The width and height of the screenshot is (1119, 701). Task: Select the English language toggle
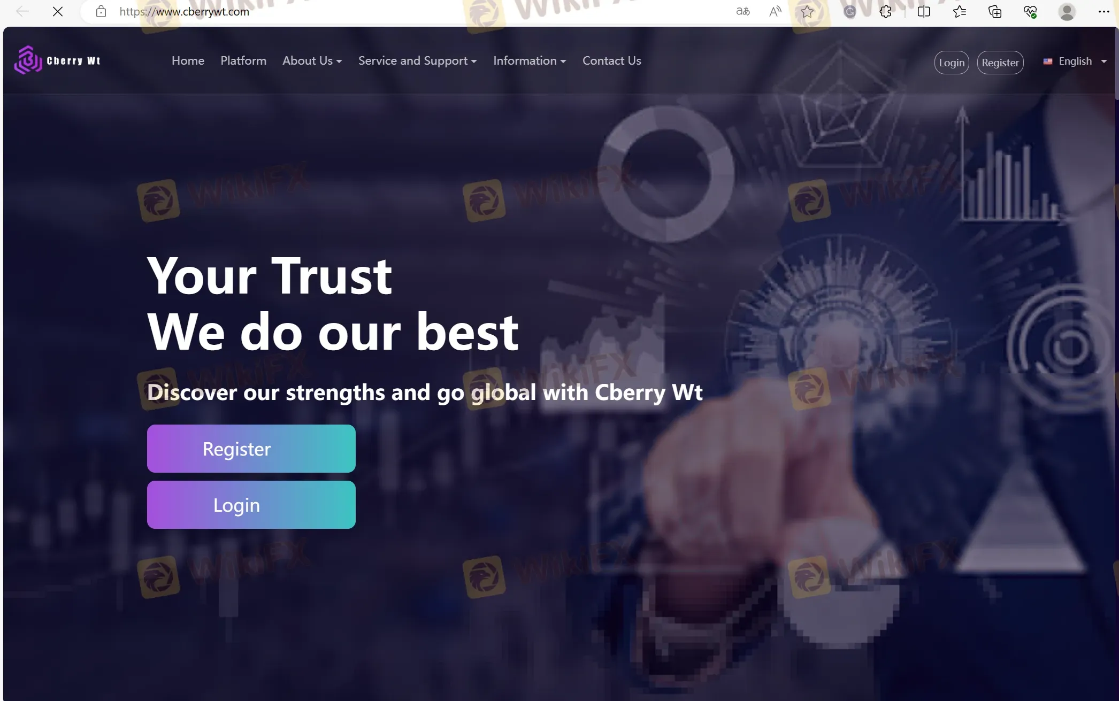pos(1075,60)
